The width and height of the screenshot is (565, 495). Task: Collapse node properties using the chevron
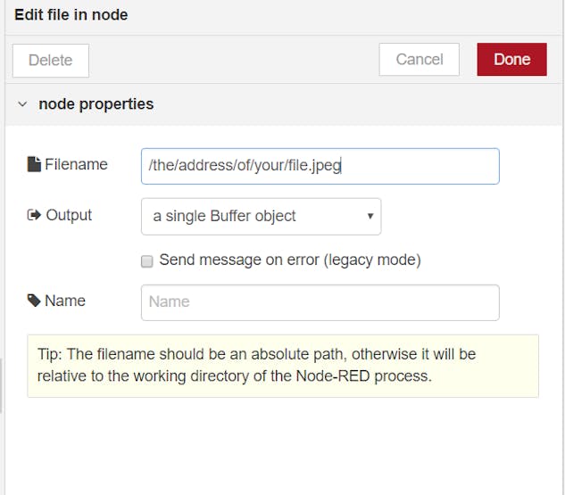click(22, 104)
